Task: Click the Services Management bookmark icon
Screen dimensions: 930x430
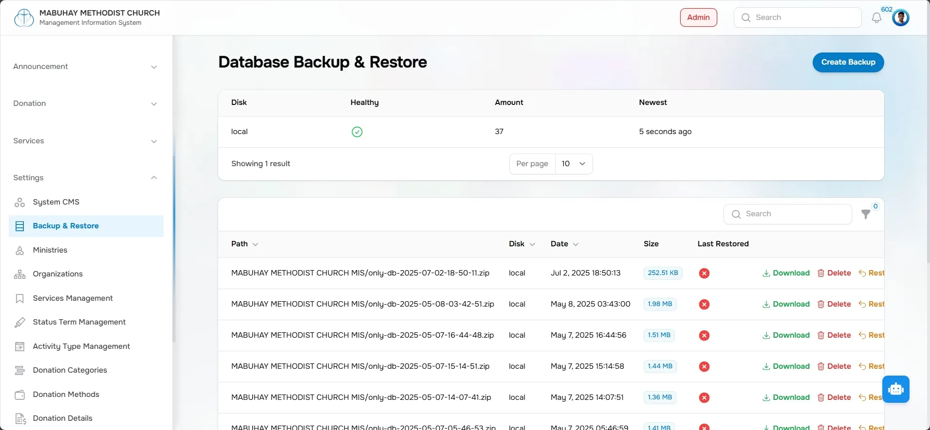Action: pos(19,298)
